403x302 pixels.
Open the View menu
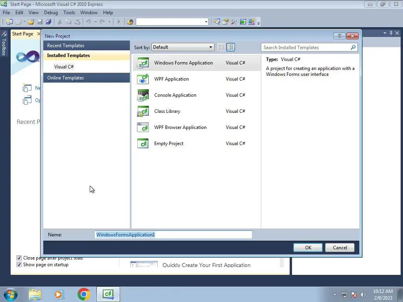(33, 12)
